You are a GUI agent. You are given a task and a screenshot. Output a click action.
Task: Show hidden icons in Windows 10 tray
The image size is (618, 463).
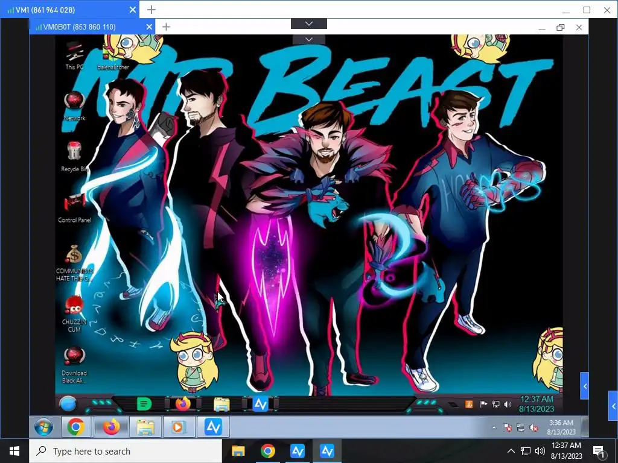[x=511, y=451]
